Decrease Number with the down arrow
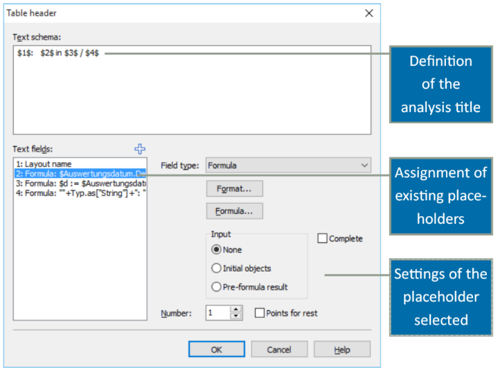 [236, 317]
